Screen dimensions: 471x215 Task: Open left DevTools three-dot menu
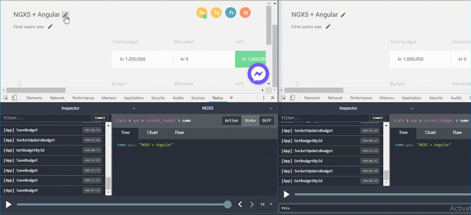pyautogui.click(x=264, y=98)
